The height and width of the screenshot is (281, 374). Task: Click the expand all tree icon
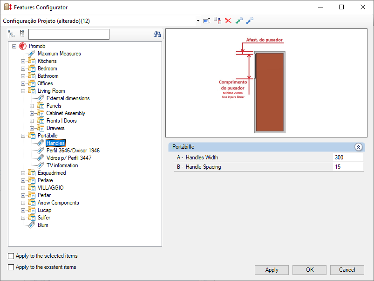[x=11, y=34]
